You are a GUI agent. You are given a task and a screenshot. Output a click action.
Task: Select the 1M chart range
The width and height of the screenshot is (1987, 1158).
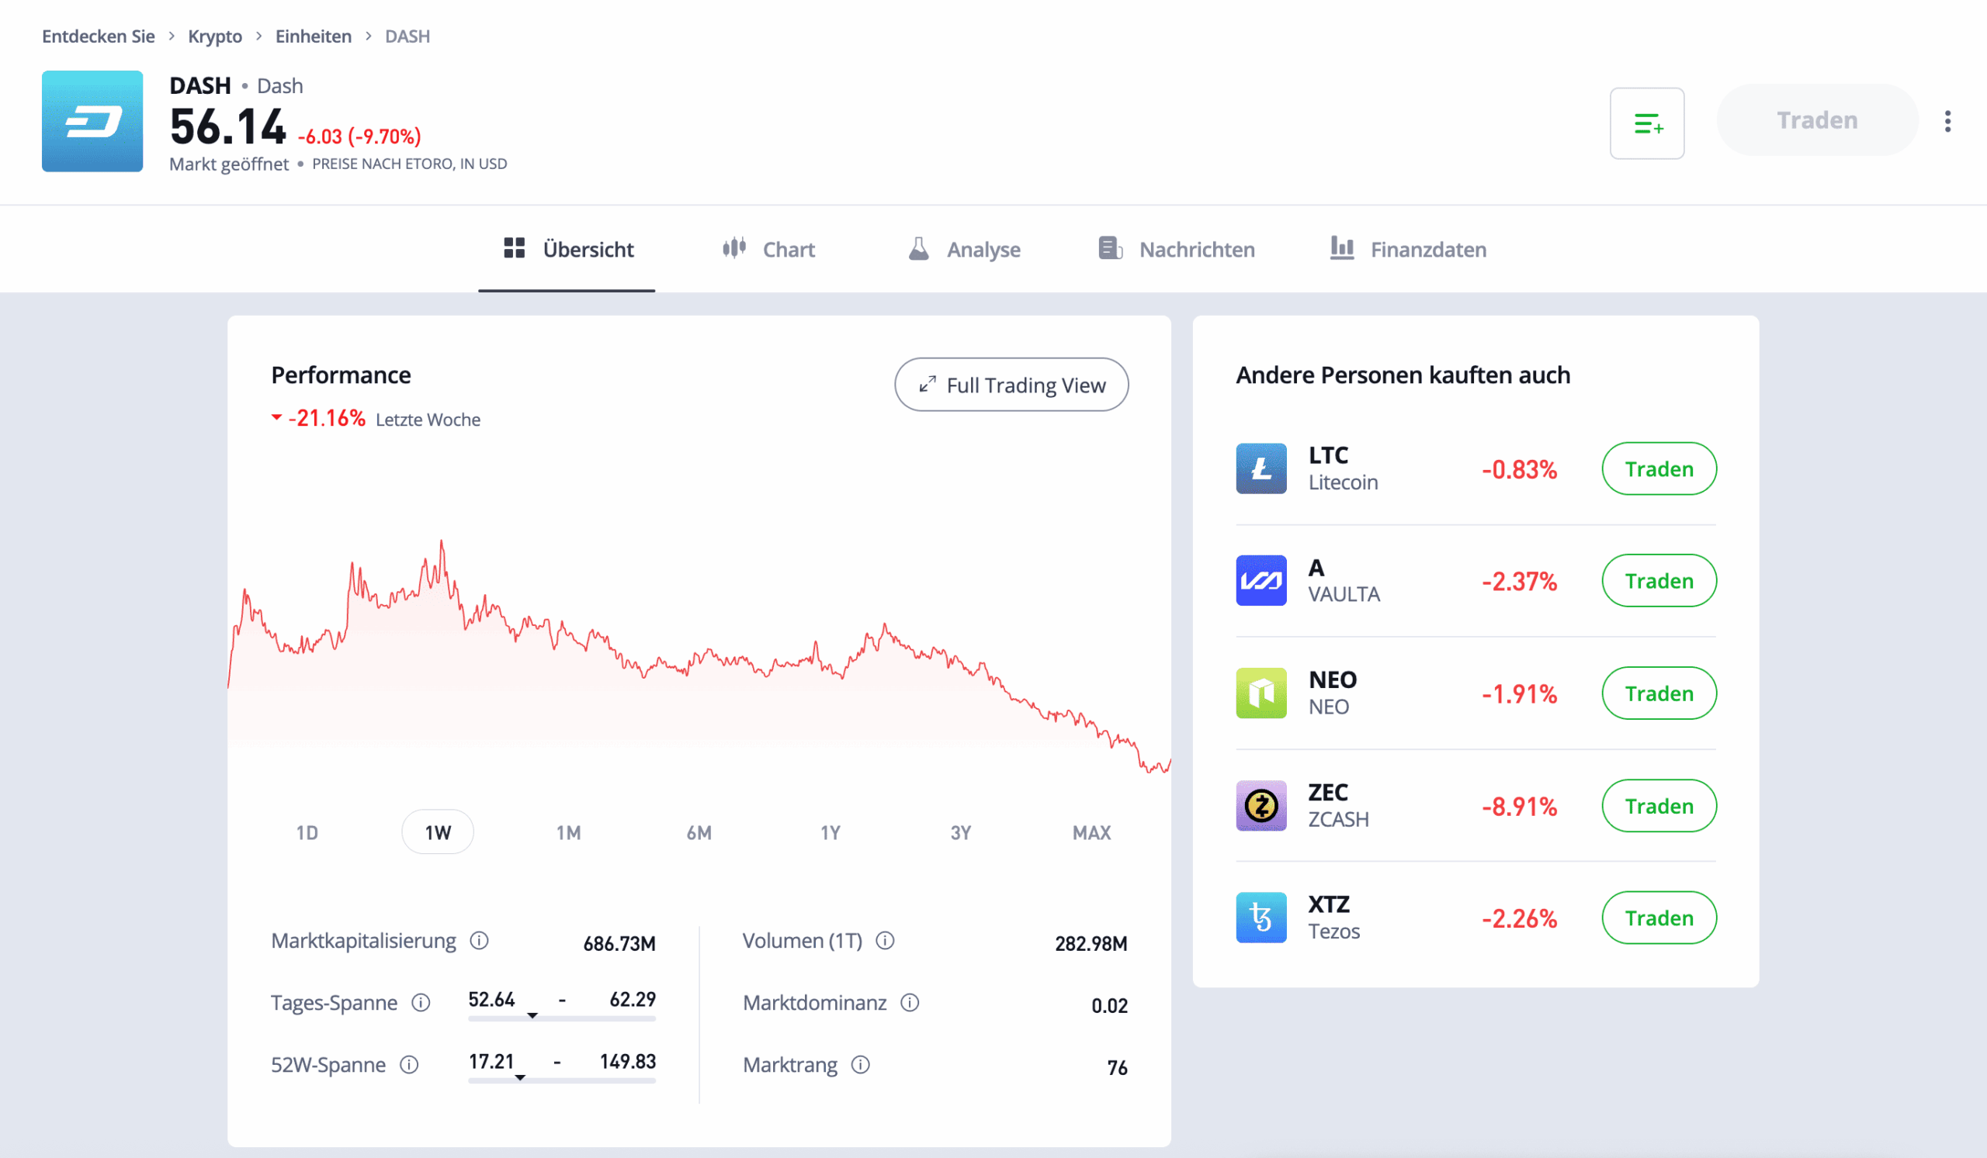(568, 833)
